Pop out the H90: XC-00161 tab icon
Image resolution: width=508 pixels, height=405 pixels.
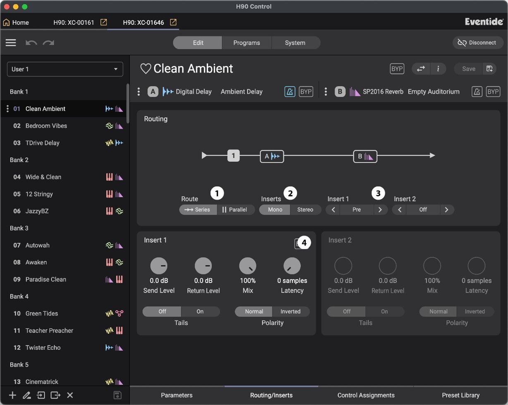104,22
